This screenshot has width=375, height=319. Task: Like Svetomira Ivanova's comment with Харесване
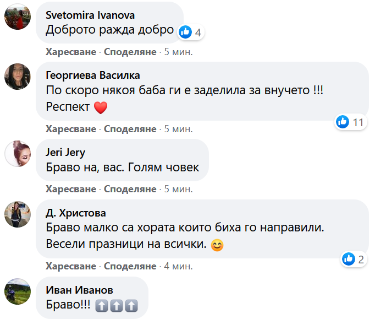pos(71,52)
